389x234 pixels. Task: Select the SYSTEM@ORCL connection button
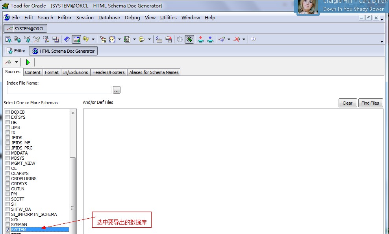25,28
